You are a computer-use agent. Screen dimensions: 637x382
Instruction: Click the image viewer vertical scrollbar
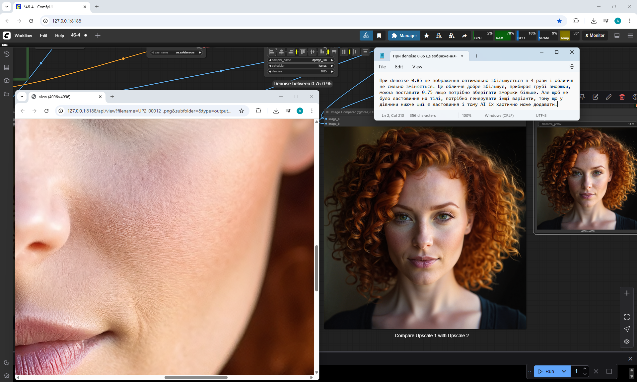pos(317,268)
